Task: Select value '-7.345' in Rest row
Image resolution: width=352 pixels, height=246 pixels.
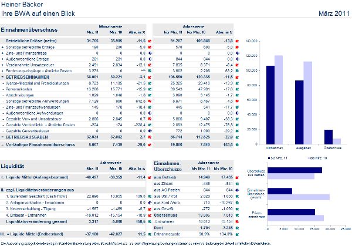Action: pos(227,228)
